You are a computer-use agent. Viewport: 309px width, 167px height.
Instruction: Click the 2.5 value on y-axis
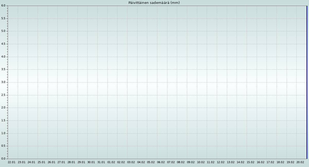[3, 95]
